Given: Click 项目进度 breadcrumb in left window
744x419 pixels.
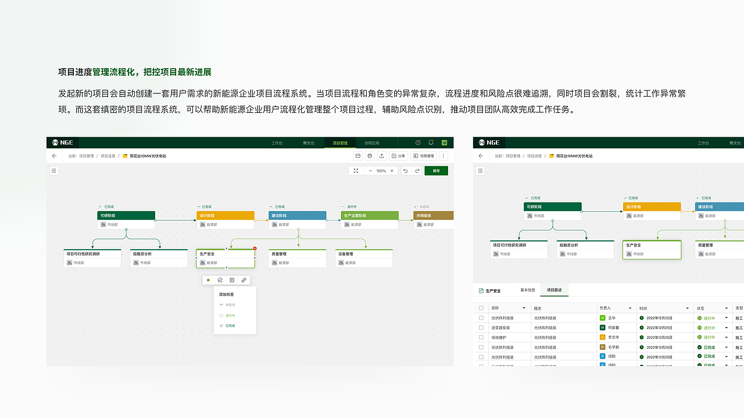Looking at the screenshot, I should pos(108,156).
